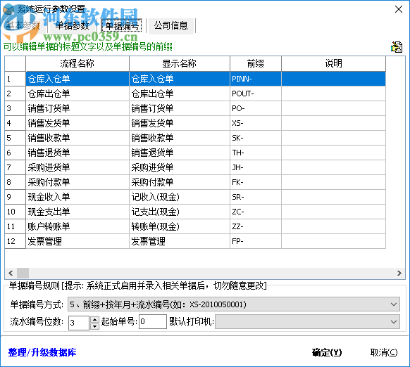
Task: Expand the 默认打印机 dropdown
Action: click(307, 321)
